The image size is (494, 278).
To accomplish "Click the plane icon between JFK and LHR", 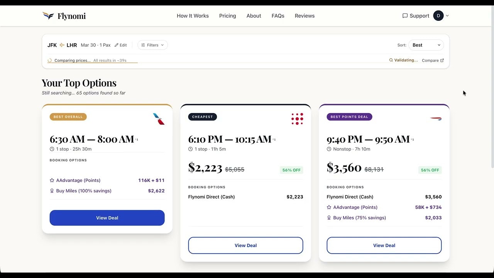I will pos(62,45).
